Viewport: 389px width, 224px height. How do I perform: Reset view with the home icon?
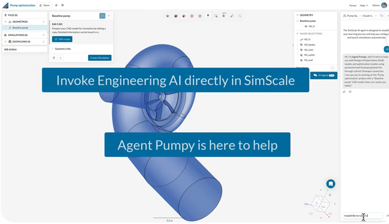coord(330,195)
